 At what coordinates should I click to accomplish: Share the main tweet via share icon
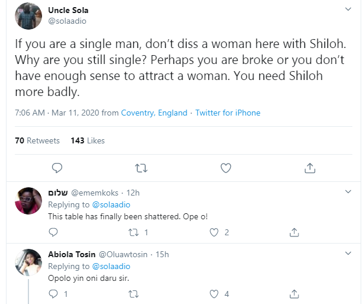(310, 168)
